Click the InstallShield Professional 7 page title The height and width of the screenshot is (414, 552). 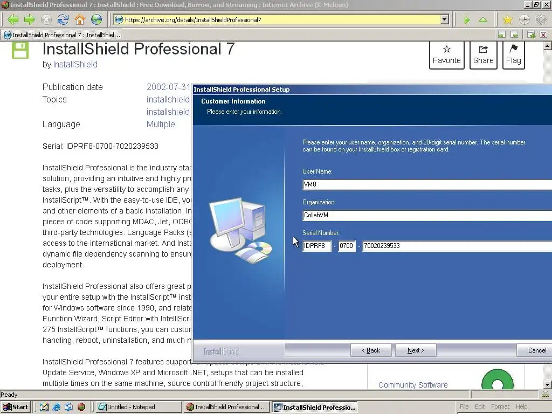(x=139, y=49)
